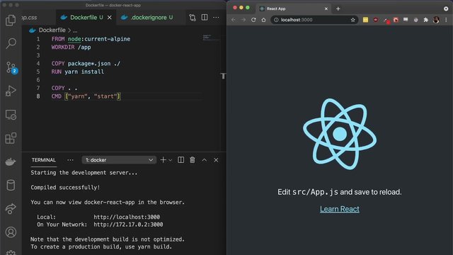
Task: Bookmark this page with the star
Action: (x=352, y=20)
